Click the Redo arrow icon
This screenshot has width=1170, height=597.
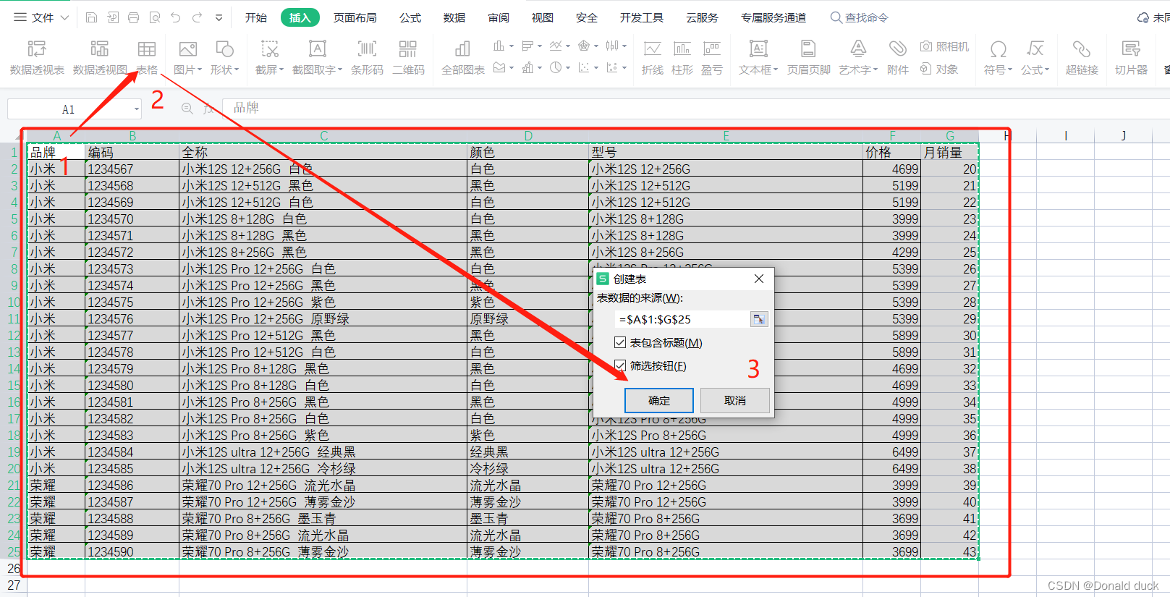197,17
